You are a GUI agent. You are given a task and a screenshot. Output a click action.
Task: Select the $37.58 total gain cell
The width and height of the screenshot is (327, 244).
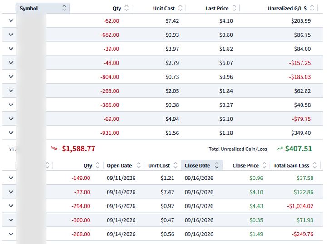tap(305, 178)
